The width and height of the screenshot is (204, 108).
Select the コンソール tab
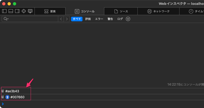tap(85, 11)
